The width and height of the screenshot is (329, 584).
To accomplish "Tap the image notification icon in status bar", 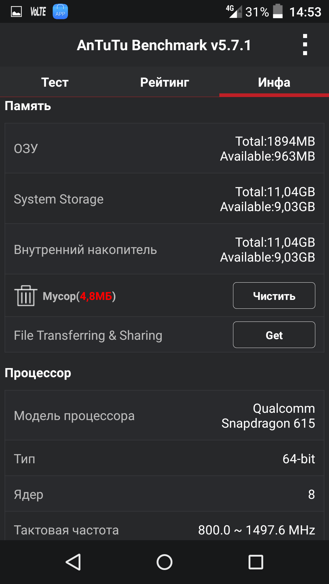I will (16, 12).
